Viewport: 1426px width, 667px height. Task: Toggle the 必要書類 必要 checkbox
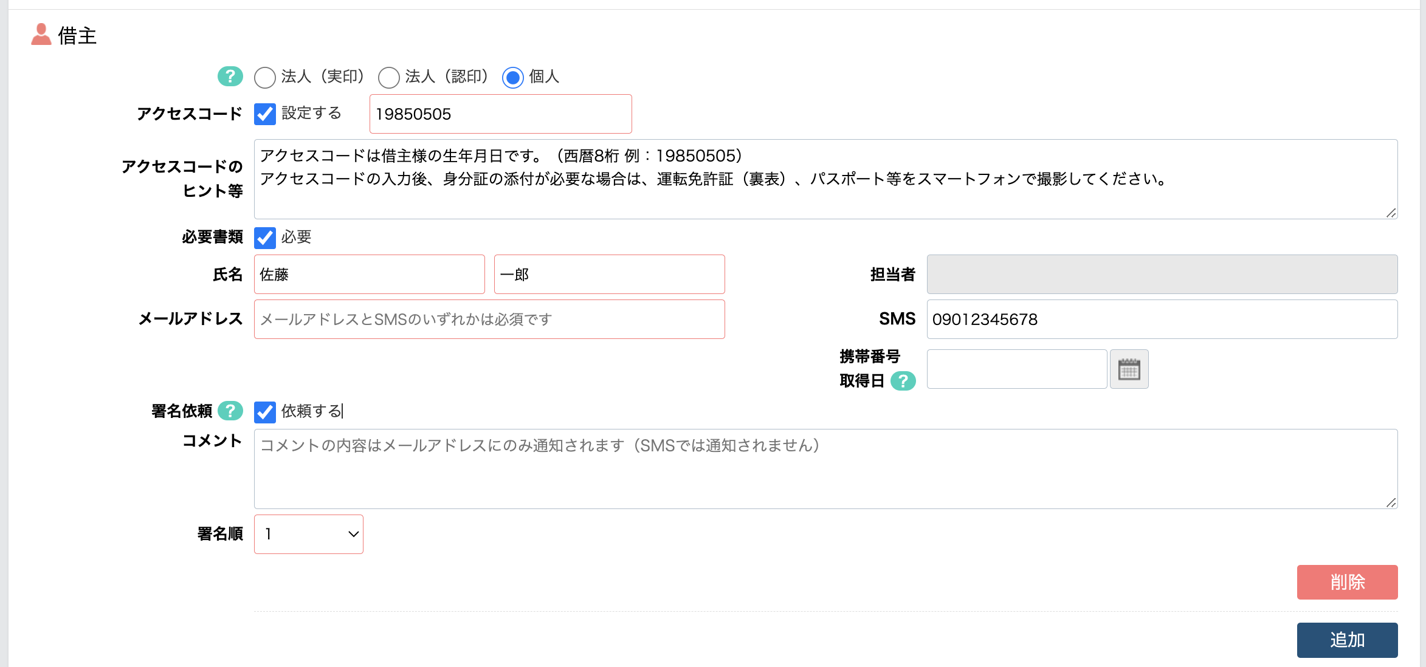[264, 238]
